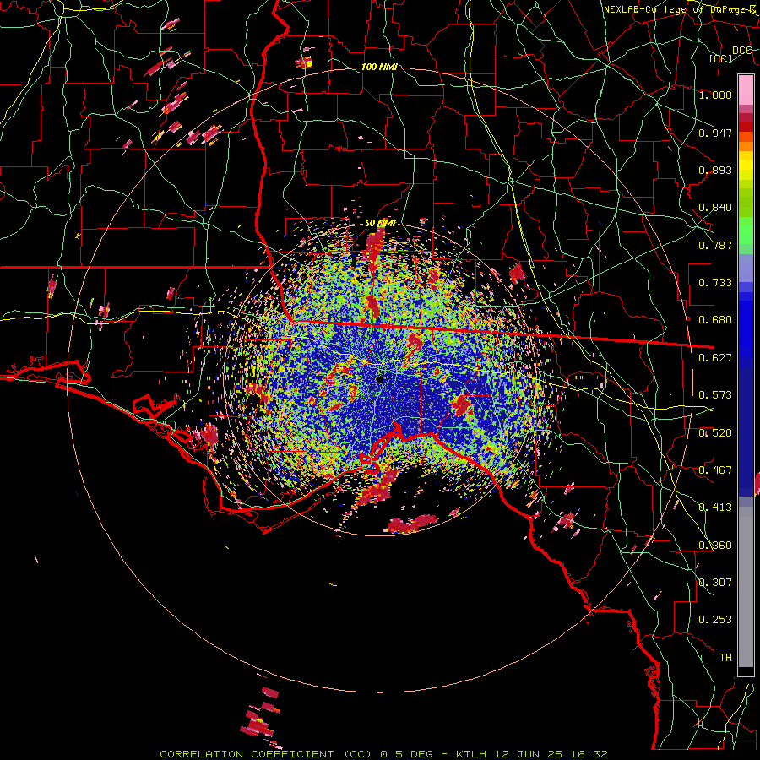
Task: Click the pink top segment of color bar
Action: [x=746, y=90]
